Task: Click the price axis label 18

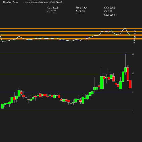Action: [x=133, y=54]
